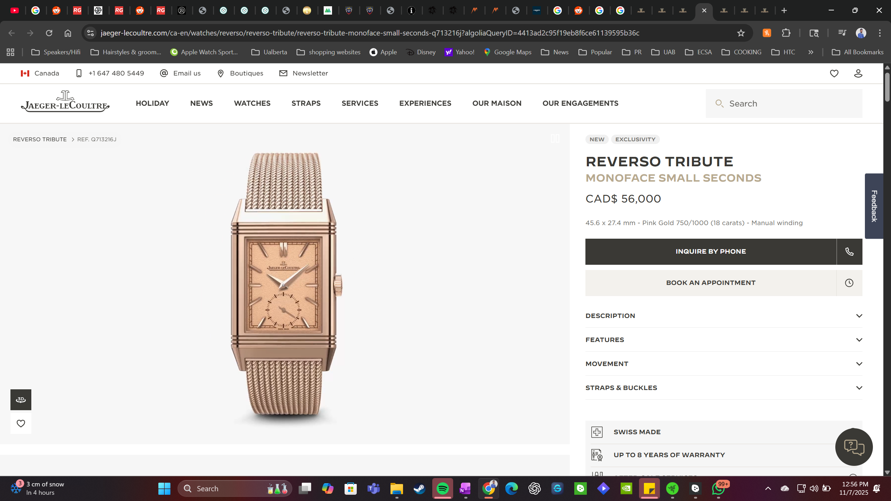
Task: Click the phone icon beside Inquire by Phone
Action: click(849, 252)
